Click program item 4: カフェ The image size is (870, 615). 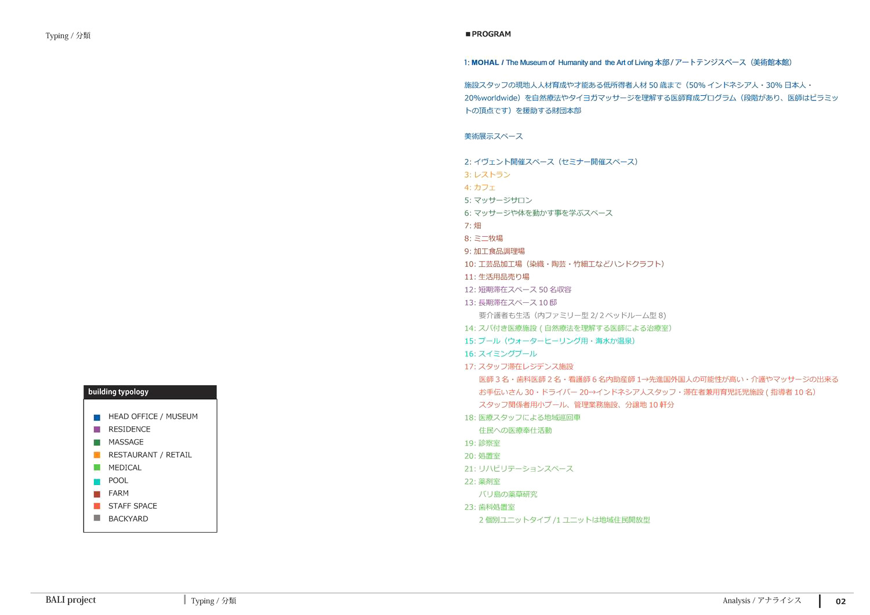coord(480,187)
